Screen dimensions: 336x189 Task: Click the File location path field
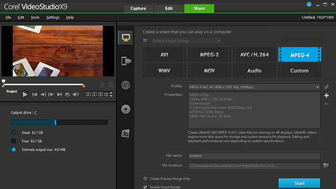point(254,166)
